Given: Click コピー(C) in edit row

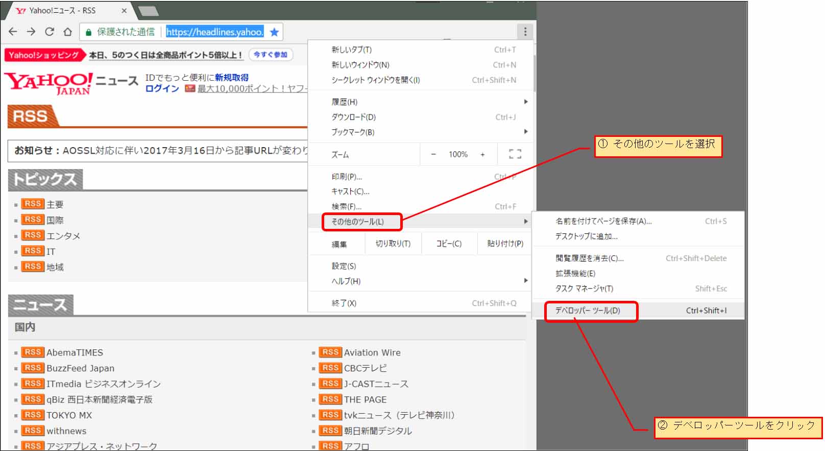Looking at the screenshot, I should click(449, 244).
